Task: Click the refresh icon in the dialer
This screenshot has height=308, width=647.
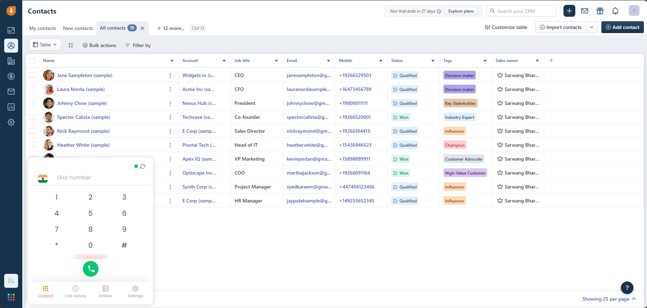Action: 143,167
